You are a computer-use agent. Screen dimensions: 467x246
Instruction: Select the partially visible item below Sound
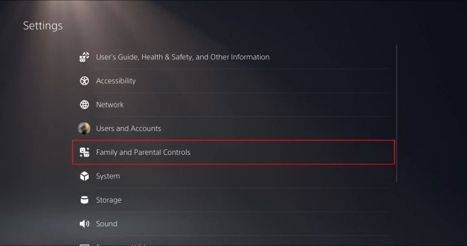[x=234, y=243]
